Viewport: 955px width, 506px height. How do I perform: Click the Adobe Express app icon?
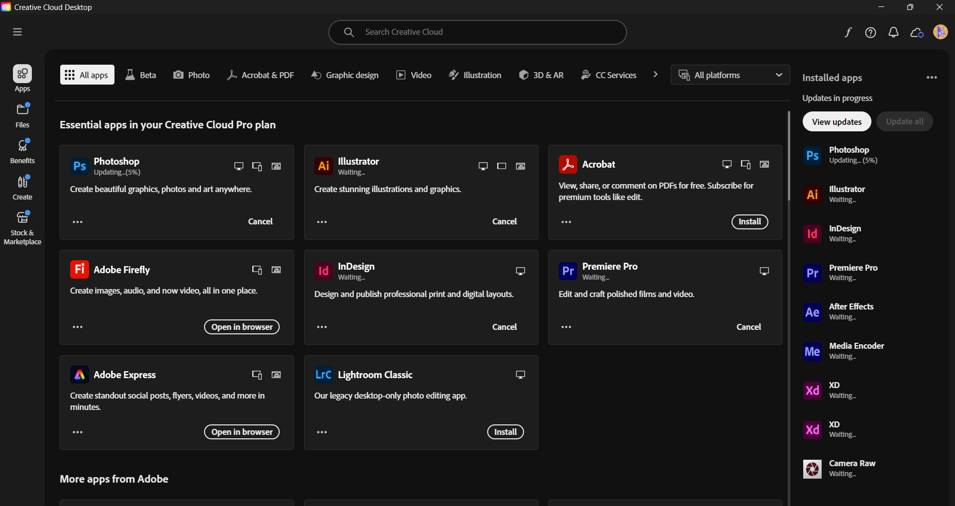(x=80, y=375)
